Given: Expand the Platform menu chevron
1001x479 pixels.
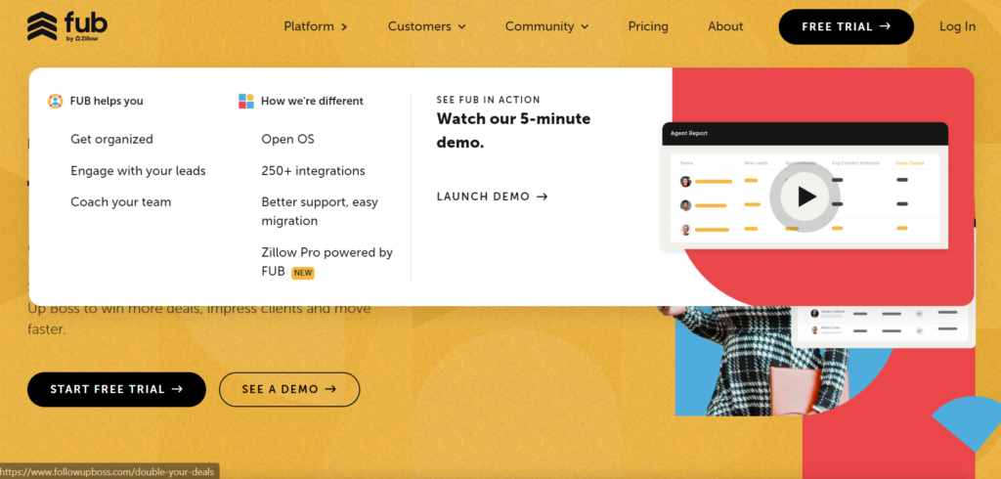Looking at the screenshot, I should tap(344, 26).
